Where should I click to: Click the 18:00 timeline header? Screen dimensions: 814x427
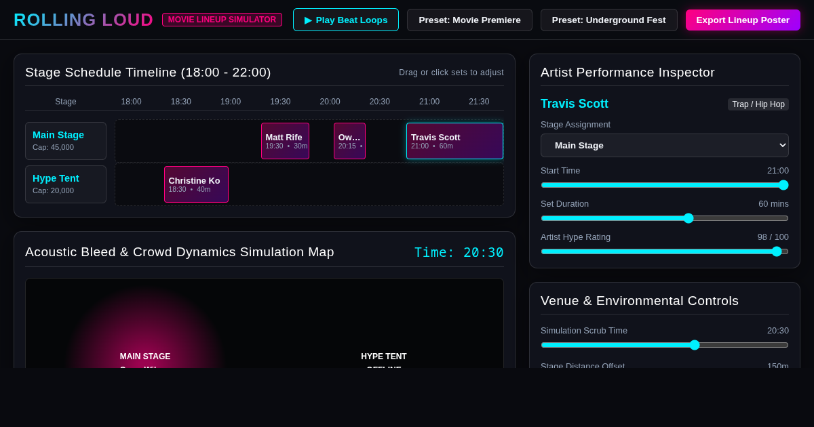(131, 102)
